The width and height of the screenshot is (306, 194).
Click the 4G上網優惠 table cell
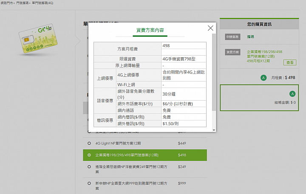139,75
